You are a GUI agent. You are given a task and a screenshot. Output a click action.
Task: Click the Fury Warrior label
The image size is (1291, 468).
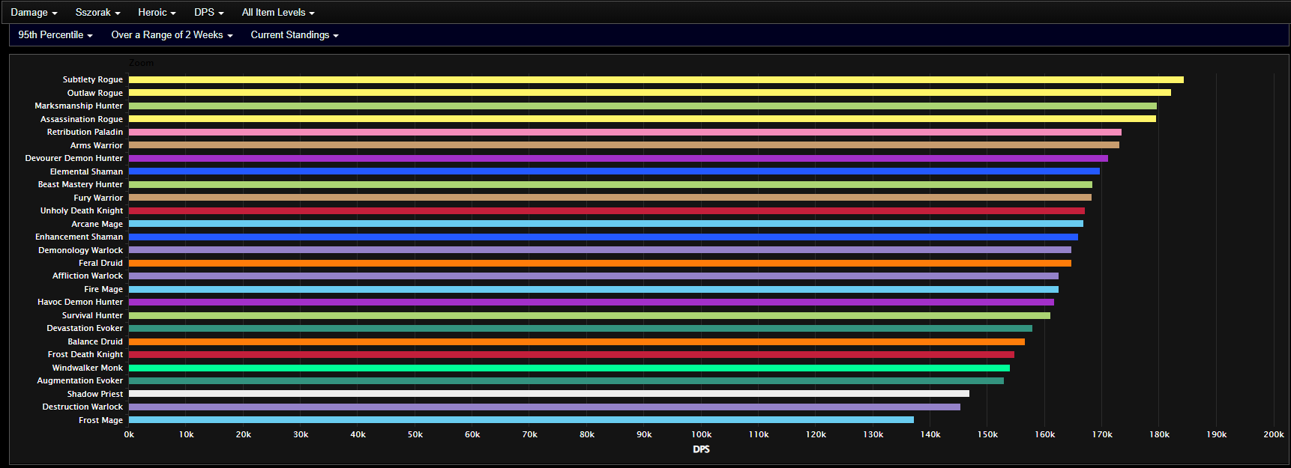click(x=98, y=198)
